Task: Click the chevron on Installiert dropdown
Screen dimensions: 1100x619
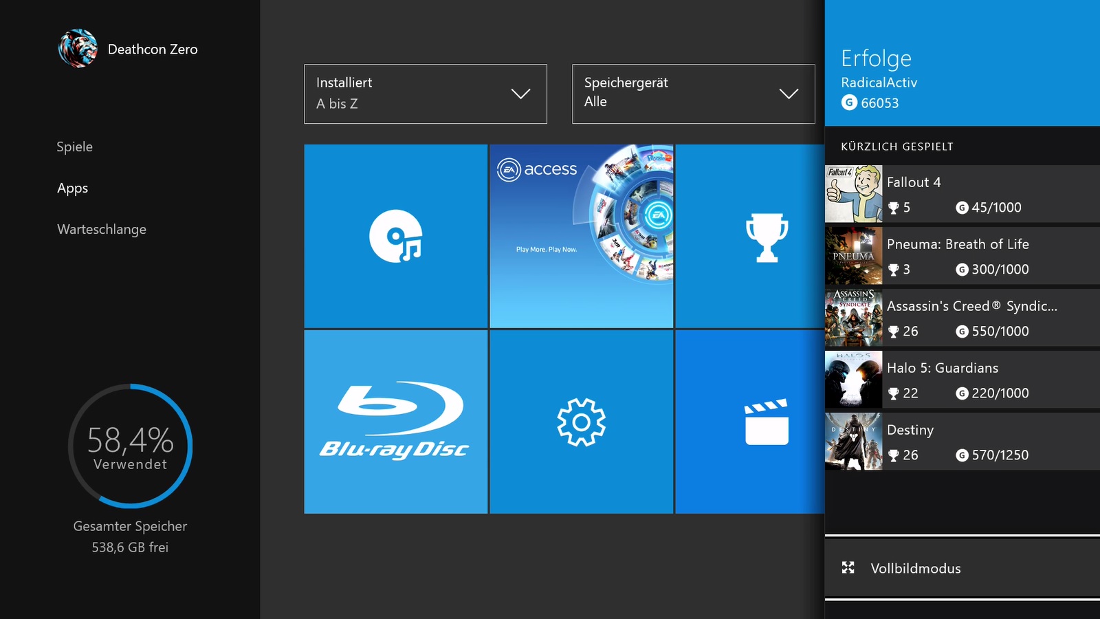Action: tap(520, 94)
